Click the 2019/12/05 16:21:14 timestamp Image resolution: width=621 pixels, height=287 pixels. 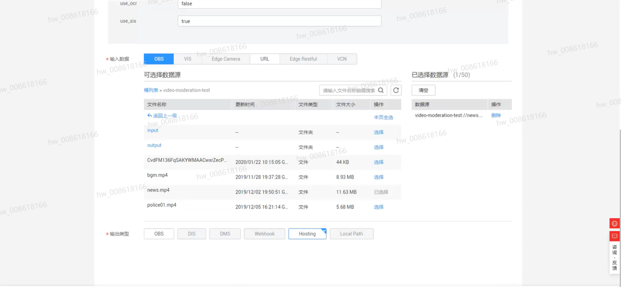tap(262, 207)
